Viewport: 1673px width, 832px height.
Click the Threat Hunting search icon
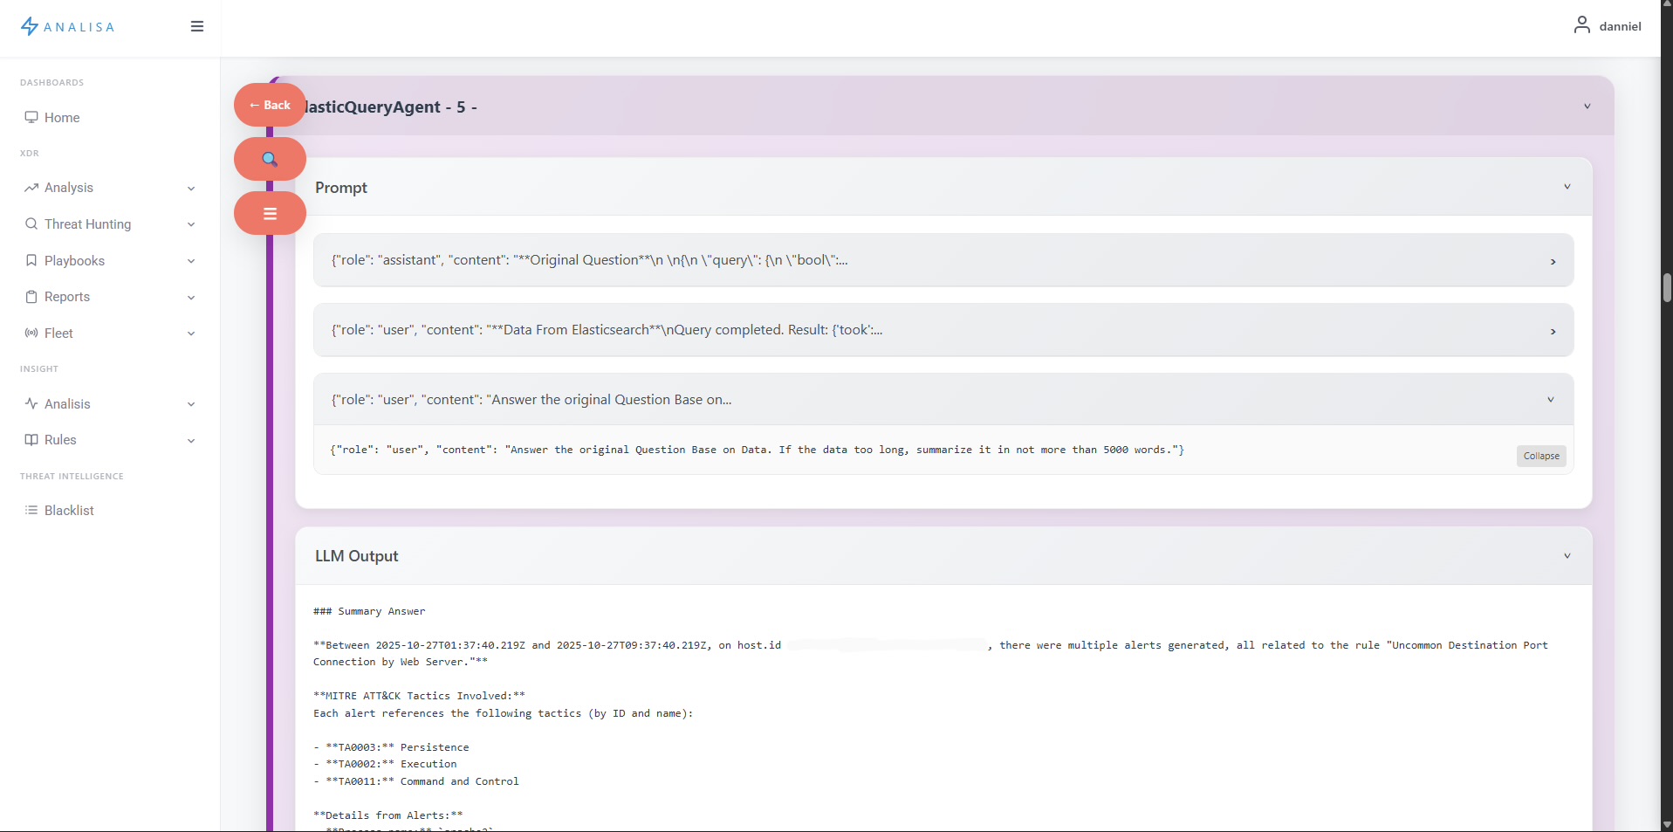pyautogui.click(x=31, y=223)
